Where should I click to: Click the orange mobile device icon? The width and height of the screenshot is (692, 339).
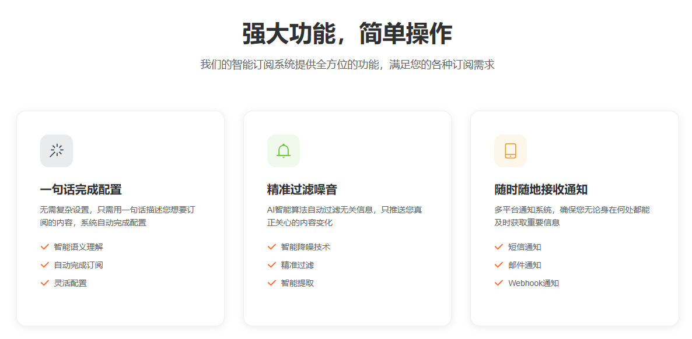click(x=511, y=151)
